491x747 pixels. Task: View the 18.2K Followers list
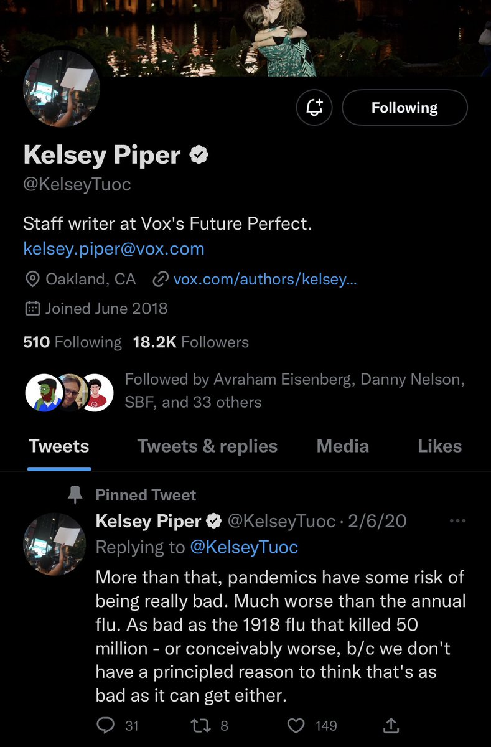tap(190, 342)
